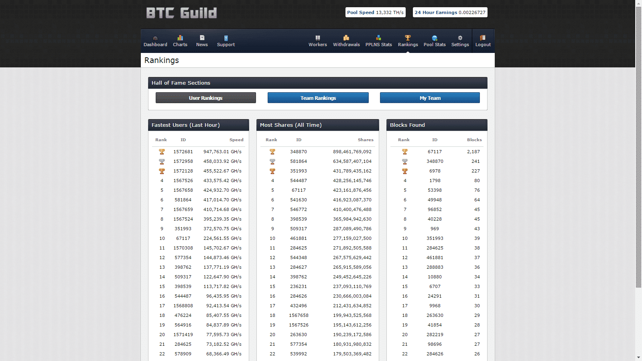Click ID 41854 in Blocks Found
The height and width of the screenshot is (361, 642).
(x=435, y=325)
